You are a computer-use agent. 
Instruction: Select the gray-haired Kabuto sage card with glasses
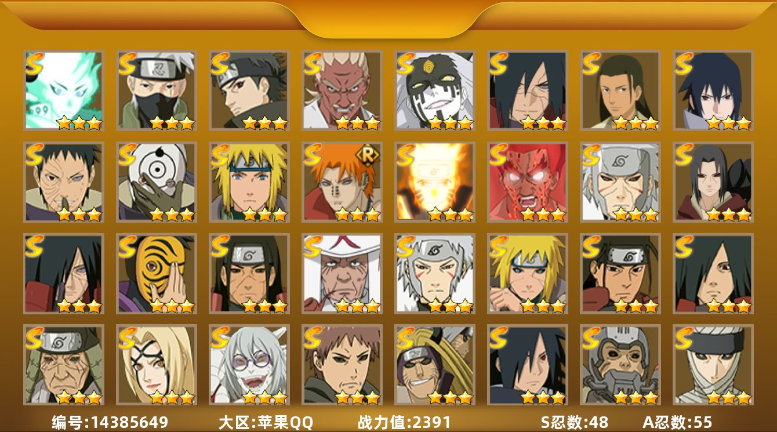pos(249,365)
